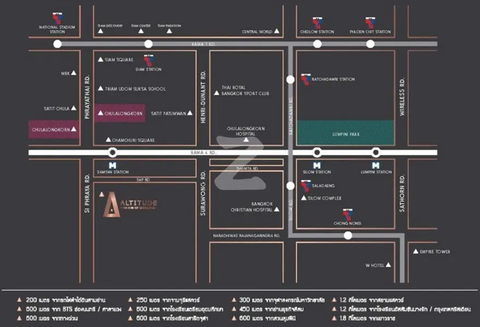Viewport: 480px width, 327px height.
Task: Click the Thanita Rd. label
Action: coord(247,168)
